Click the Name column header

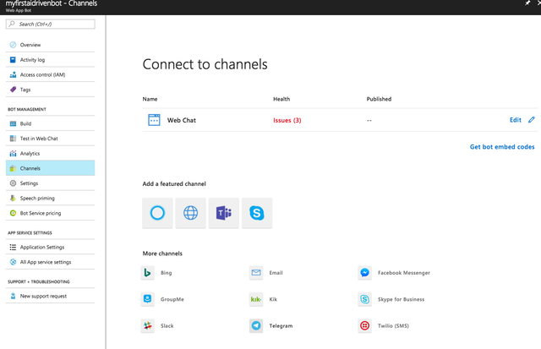click(x=150, y=99)
